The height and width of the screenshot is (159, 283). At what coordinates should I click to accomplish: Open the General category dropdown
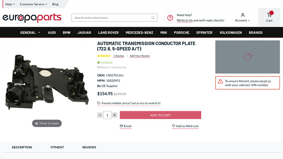(30, 33)
